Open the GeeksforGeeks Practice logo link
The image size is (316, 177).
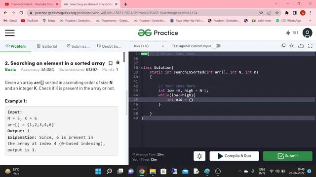click(x=158, y=33)
